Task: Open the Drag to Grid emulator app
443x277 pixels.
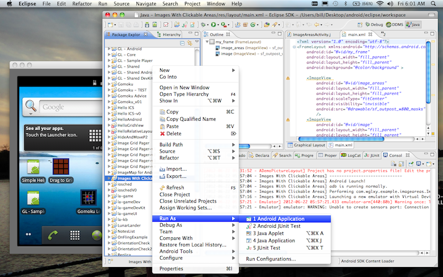Action: (x=61, y=168)
